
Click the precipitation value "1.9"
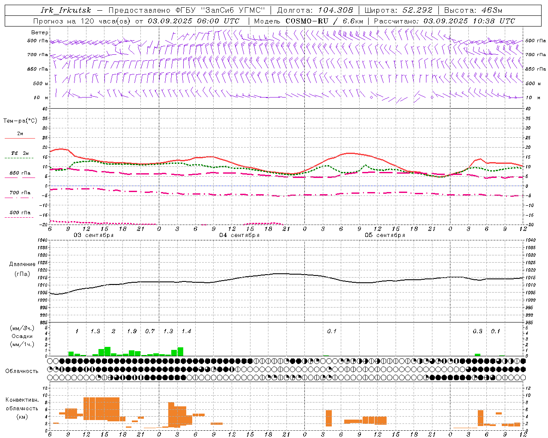pyautogui.click(x=132, y=331)
